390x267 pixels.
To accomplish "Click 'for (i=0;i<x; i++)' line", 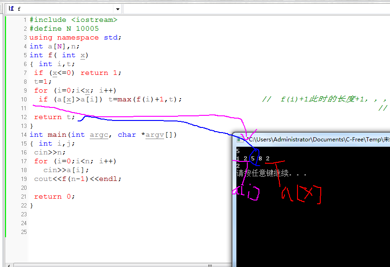I will pos(75,91).
